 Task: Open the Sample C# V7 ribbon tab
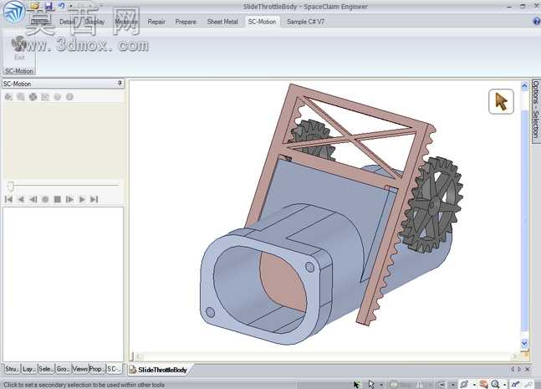306,22
